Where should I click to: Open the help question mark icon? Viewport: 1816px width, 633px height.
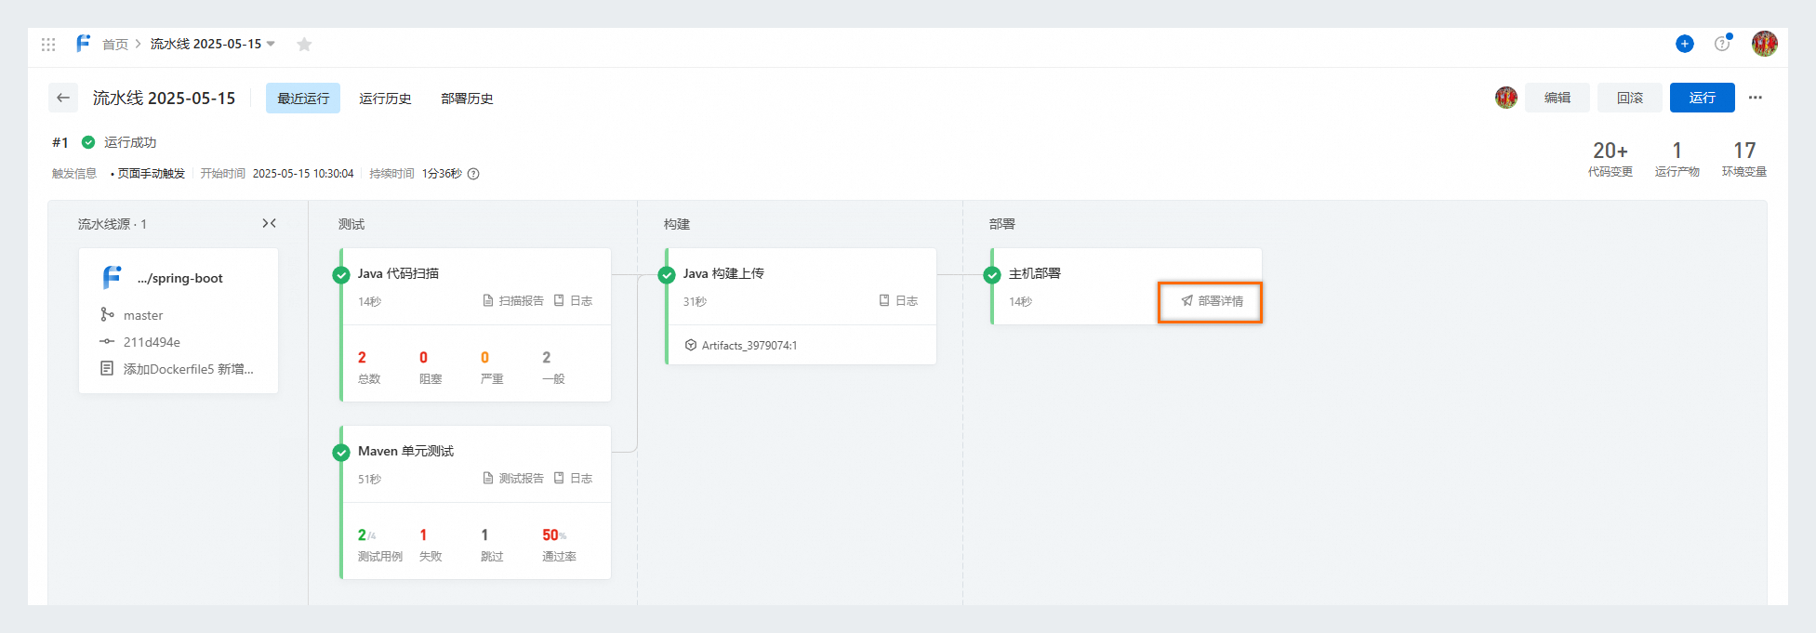[1721, 44]
